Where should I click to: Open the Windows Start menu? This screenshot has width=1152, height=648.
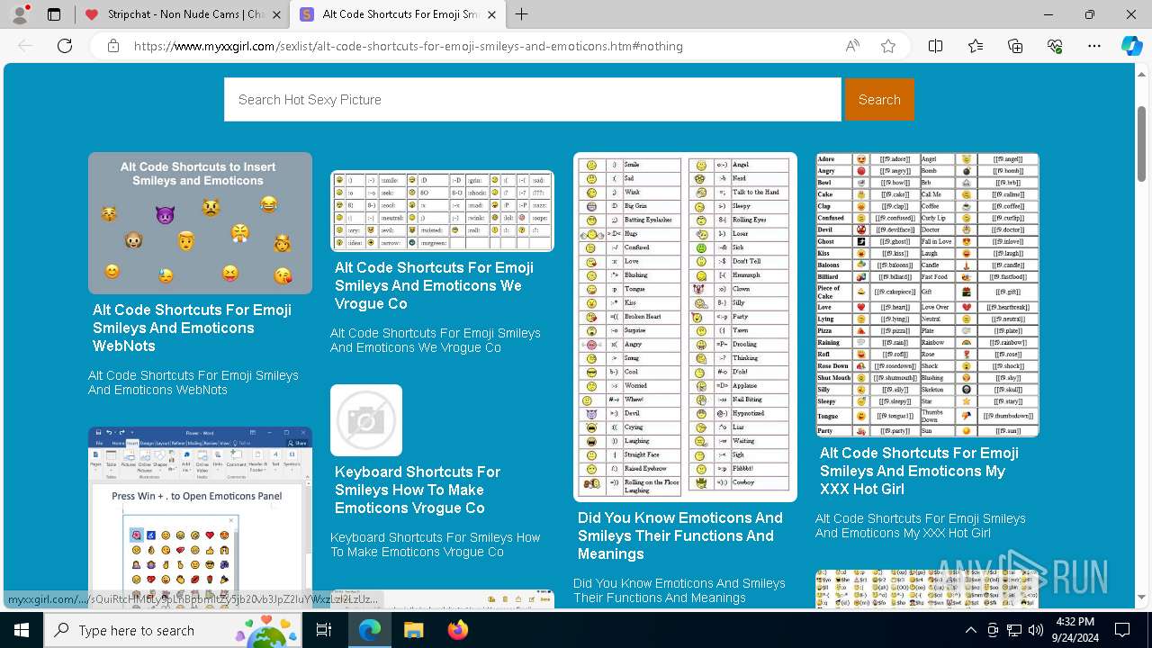21,630
